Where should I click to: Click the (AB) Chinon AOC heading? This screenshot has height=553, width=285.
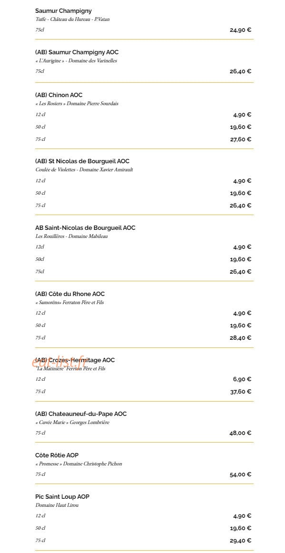(x=59, y=95)
